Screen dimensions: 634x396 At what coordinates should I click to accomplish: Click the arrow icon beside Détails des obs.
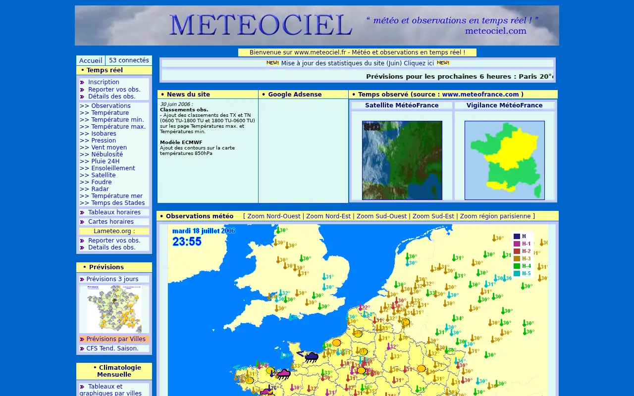tap(82, 97)
